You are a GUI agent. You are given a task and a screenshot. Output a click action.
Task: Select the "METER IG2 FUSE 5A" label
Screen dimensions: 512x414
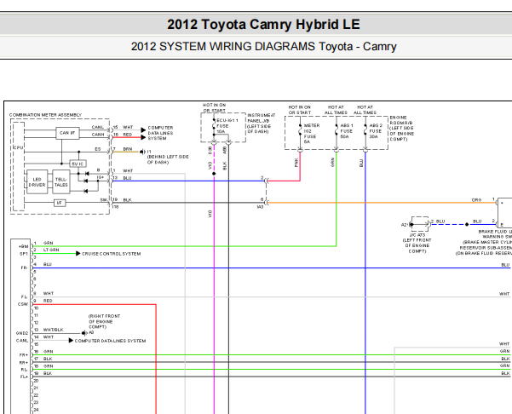point(312,134)
